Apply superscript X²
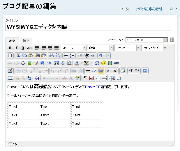180x151 pixels. (x=115, y=71)
